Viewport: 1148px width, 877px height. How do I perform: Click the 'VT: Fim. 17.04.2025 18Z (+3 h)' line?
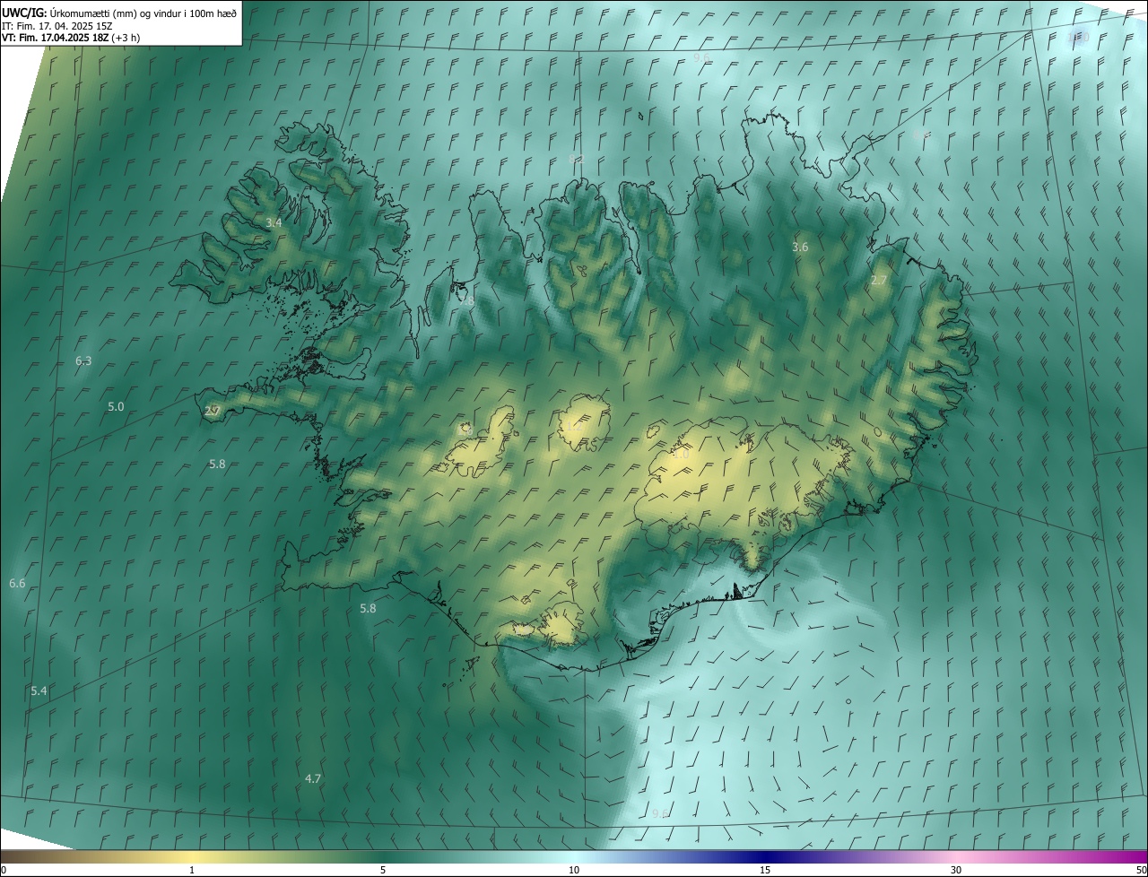pyautogui.click(x=71, y=38)
